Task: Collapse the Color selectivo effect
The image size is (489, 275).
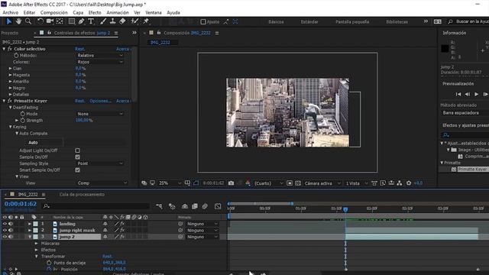Action: click(x=4, y=49)
